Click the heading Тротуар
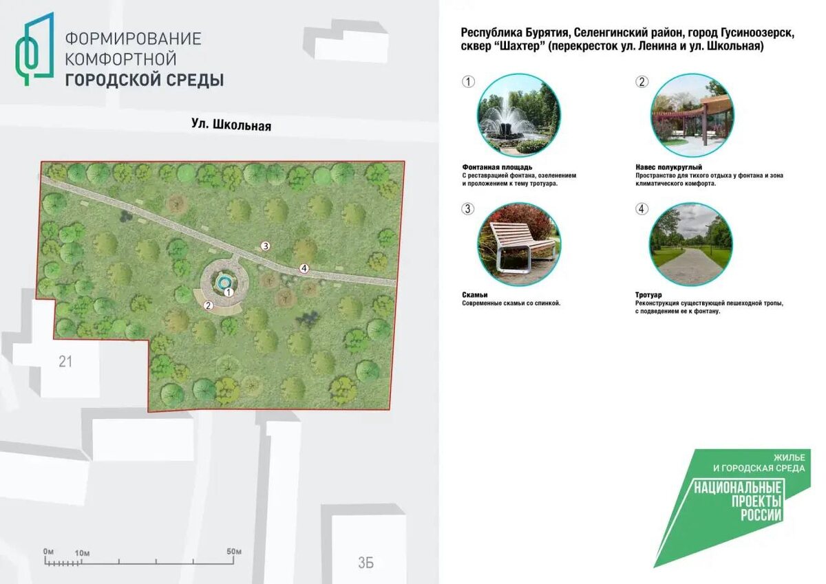826x584 pixels. tap(648, 294)
